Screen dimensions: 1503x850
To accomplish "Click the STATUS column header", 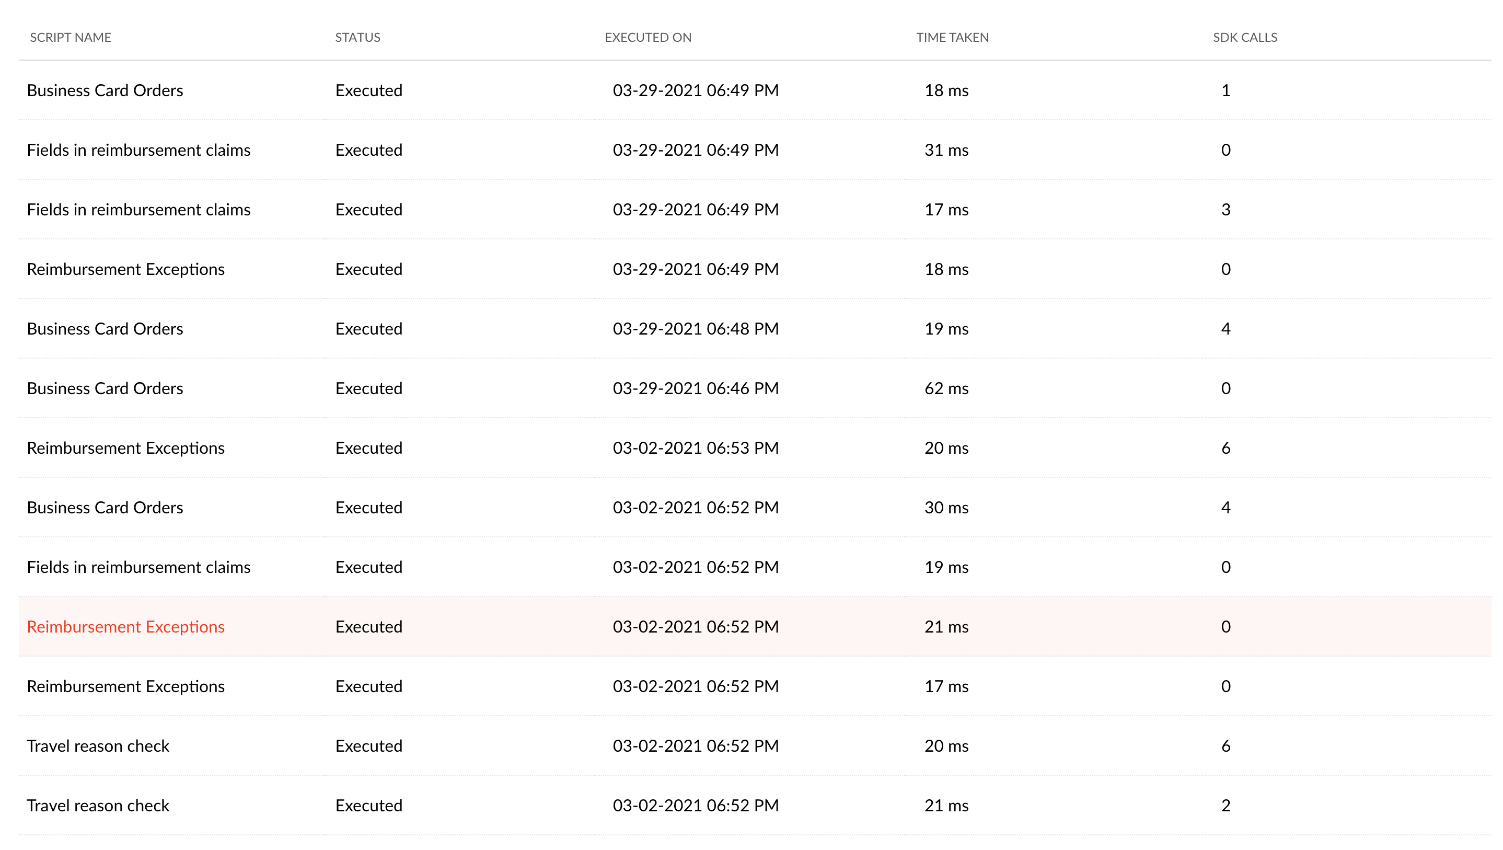I will [357, 37].
